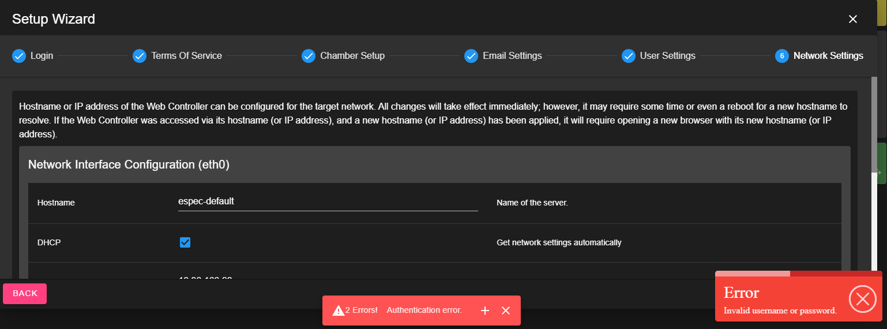This screenshot has width=887, height=329.
Task: Close the Setup Wizard dialog
Action: pos(853,19)
